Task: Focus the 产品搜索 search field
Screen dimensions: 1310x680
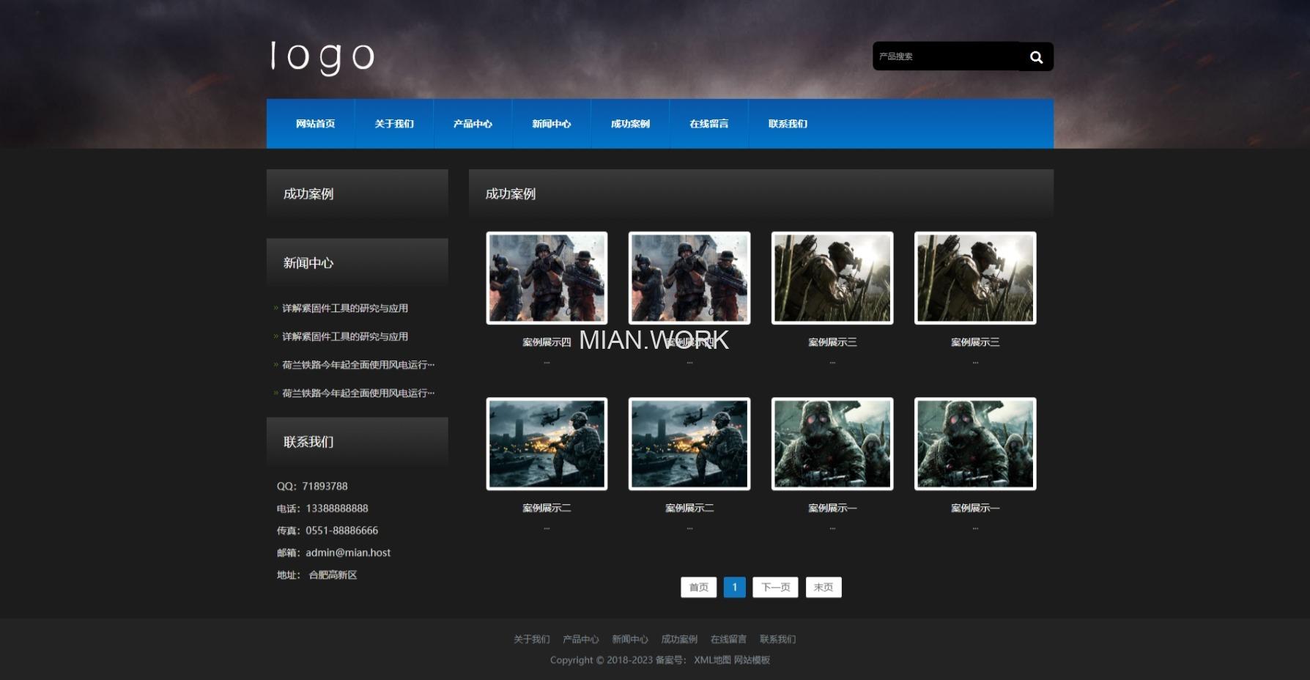Action: (x=946, y=56)
